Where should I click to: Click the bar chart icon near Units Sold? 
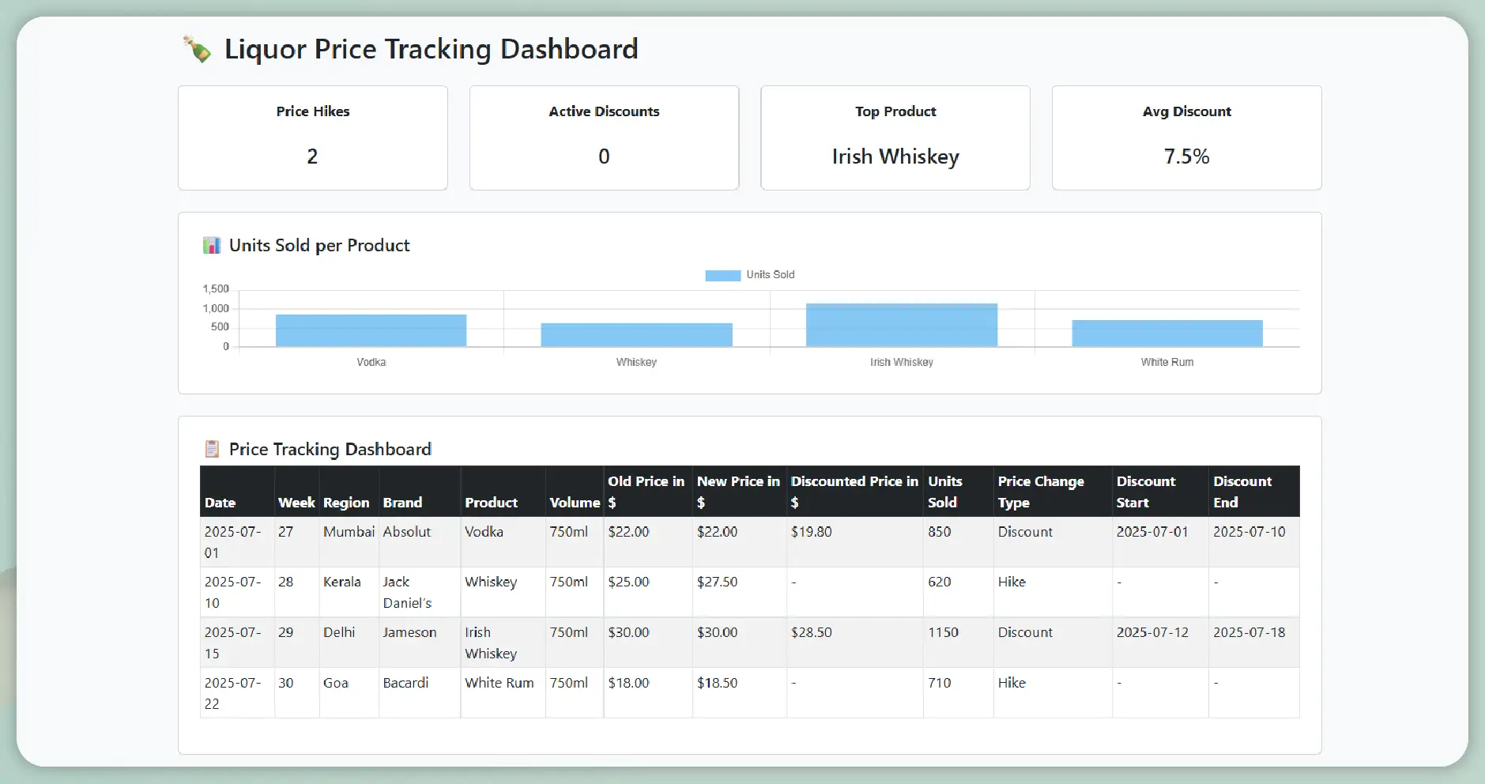click(x=211, y=246)
